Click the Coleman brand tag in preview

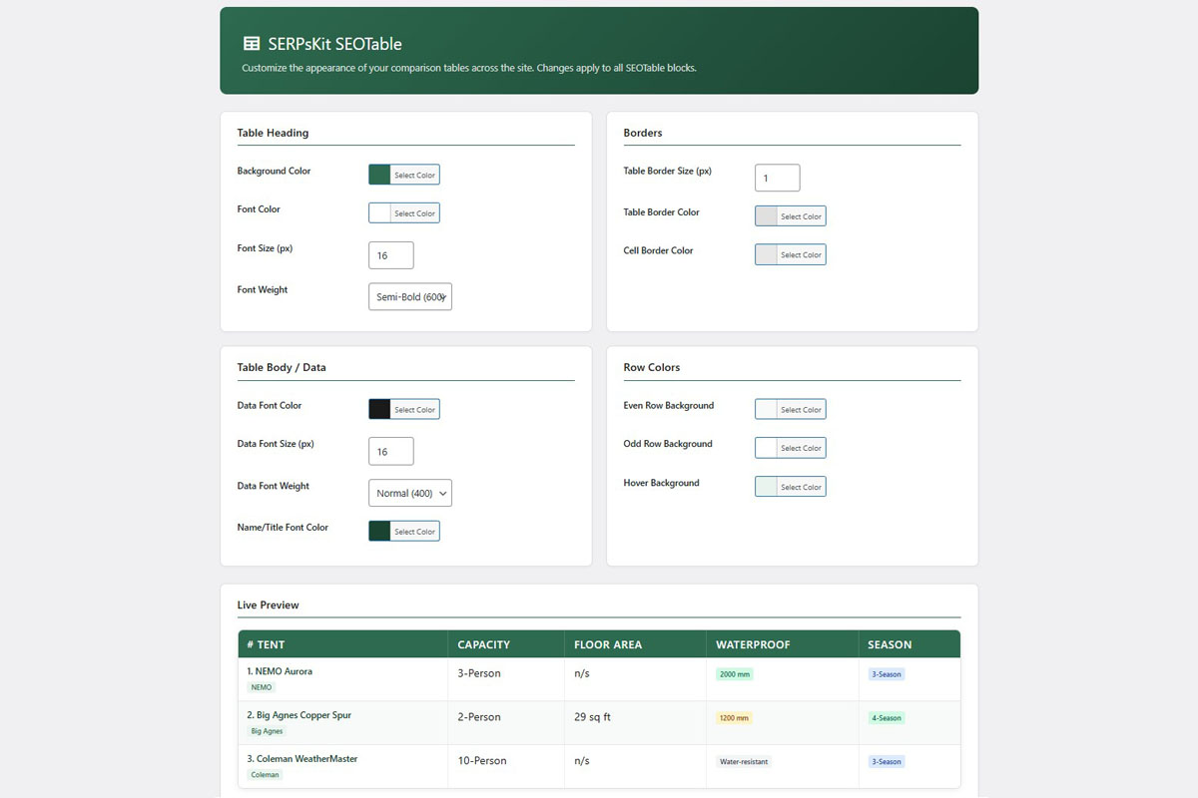[265, 774]
